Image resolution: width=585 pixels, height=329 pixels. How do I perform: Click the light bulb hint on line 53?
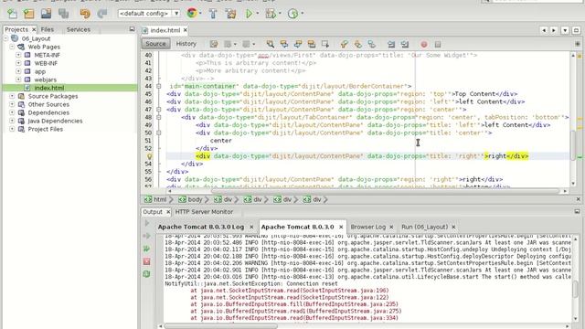tap(149, 156)
